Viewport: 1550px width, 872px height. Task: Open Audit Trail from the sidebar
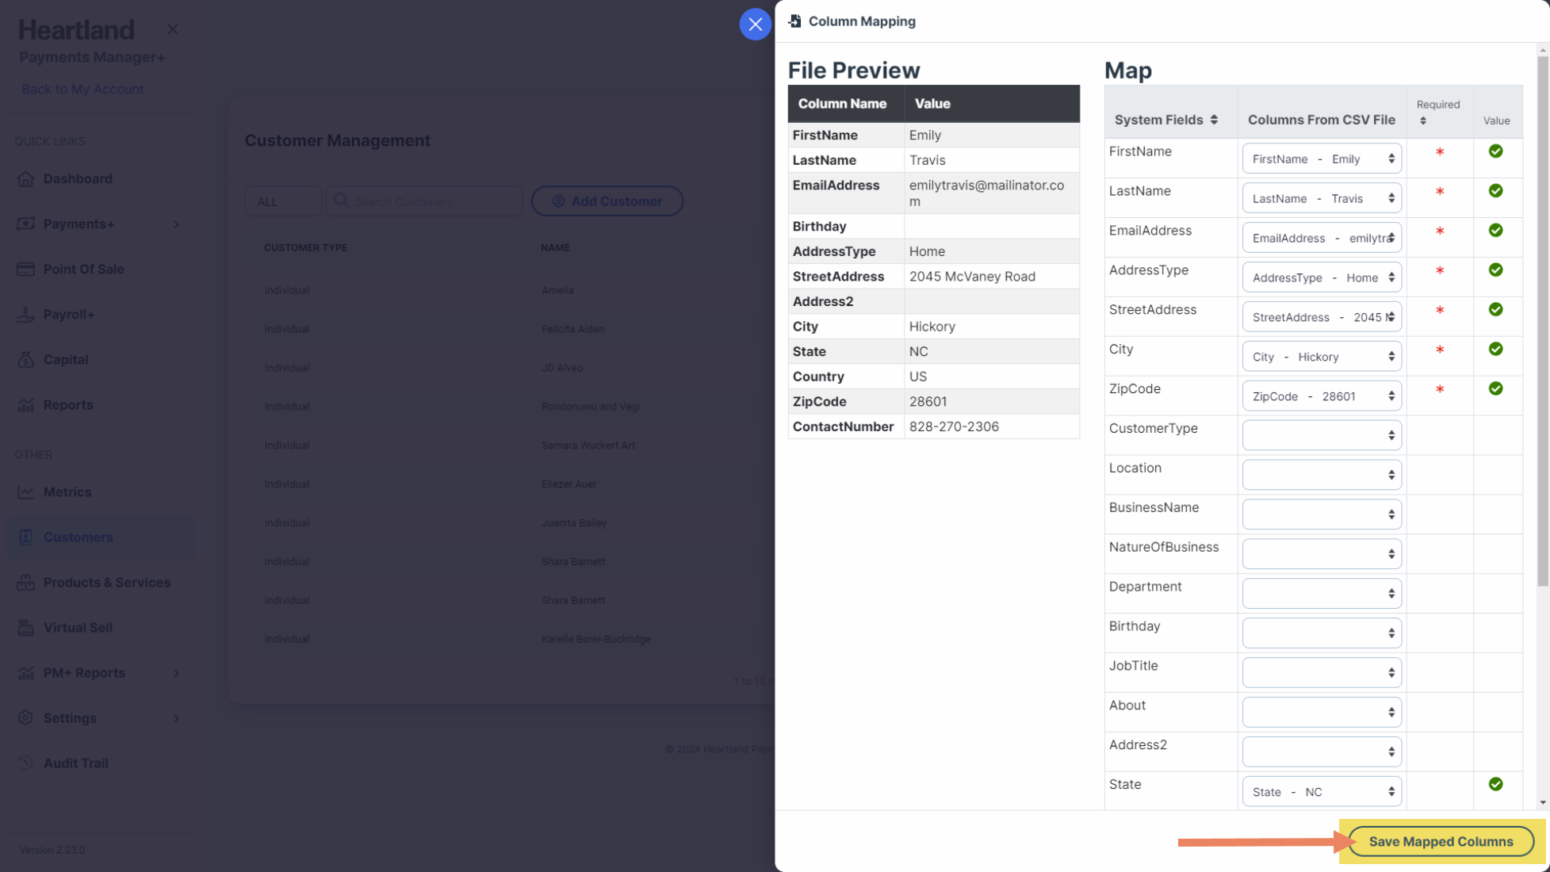click(x=76, y=763)
